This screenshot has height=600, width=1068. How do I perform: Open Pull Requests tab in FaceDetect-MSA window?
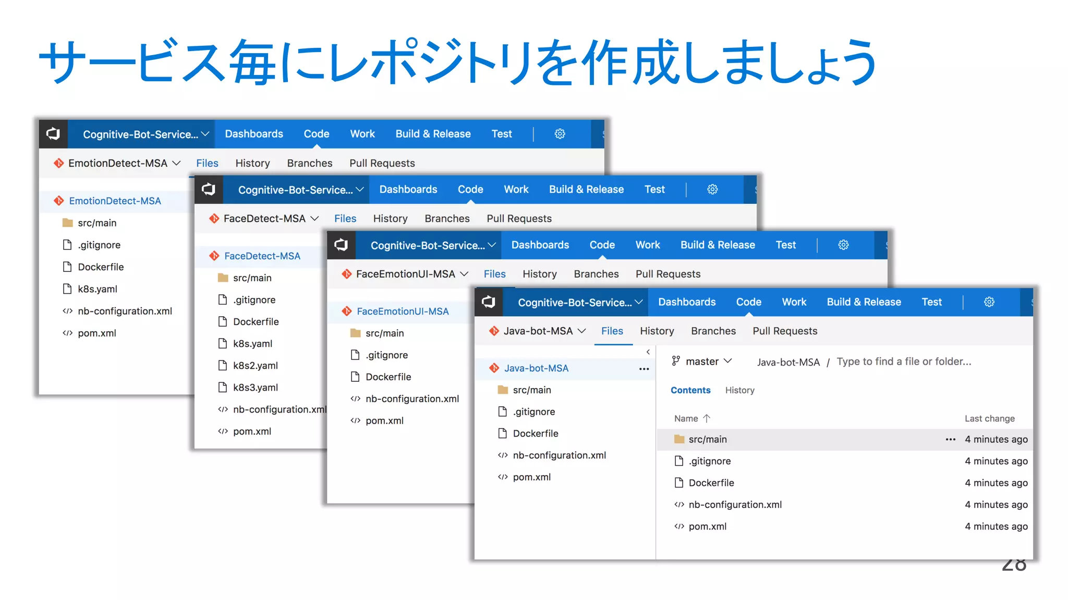tap(519, 218)
